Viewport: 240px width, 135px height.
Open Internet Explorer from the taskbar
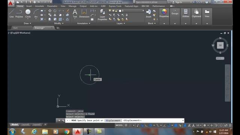coord(34,132)
